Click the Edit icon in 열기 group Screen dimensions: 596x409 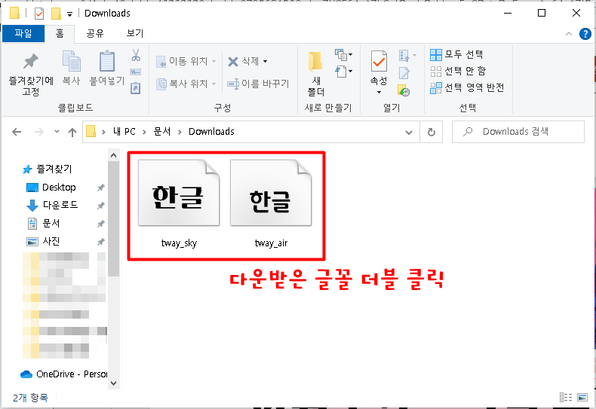pyautogui.click(x=404, y=73)
